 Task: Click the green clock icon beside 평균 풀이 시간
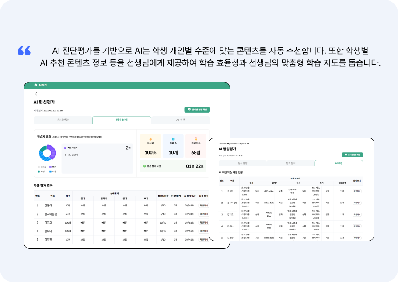coord(144,165)
